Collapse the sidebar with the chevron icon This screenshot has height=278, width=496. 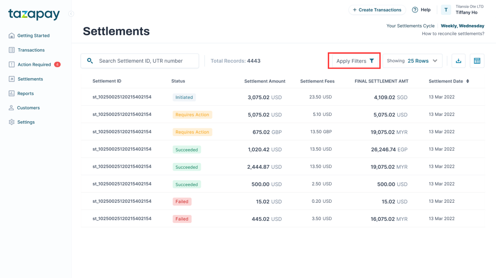click(x=71, y=14)
